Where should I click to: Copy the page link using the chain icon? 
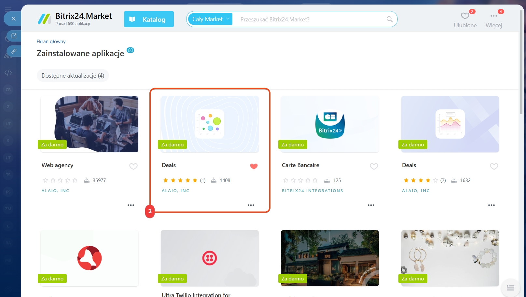14,51
